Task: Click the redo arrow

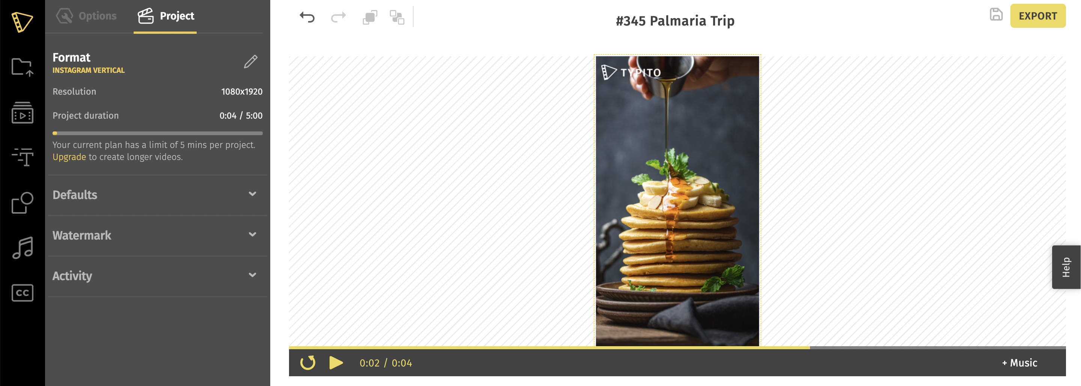Action: [x=338, y=17]
